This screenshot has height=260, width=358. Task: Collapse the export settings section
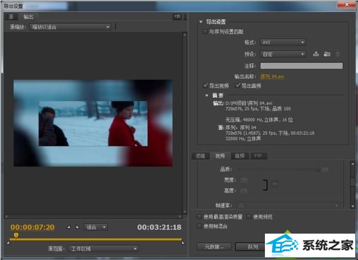click(x=200, y=22)
